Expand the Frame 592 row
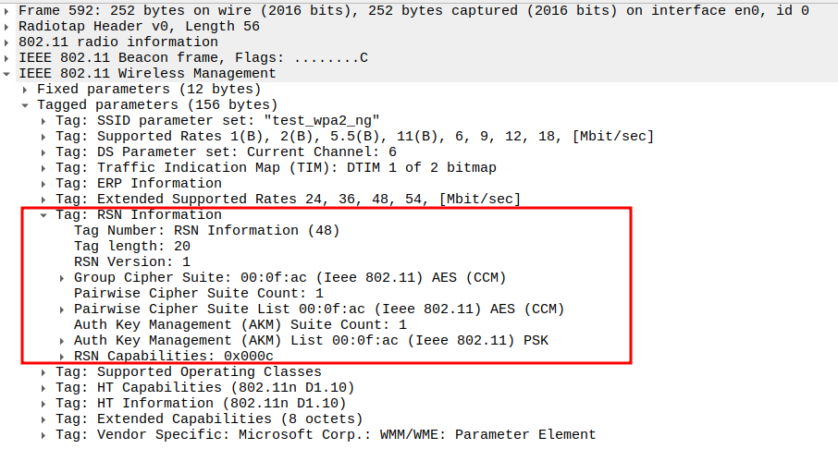 (x=7, y=10)
